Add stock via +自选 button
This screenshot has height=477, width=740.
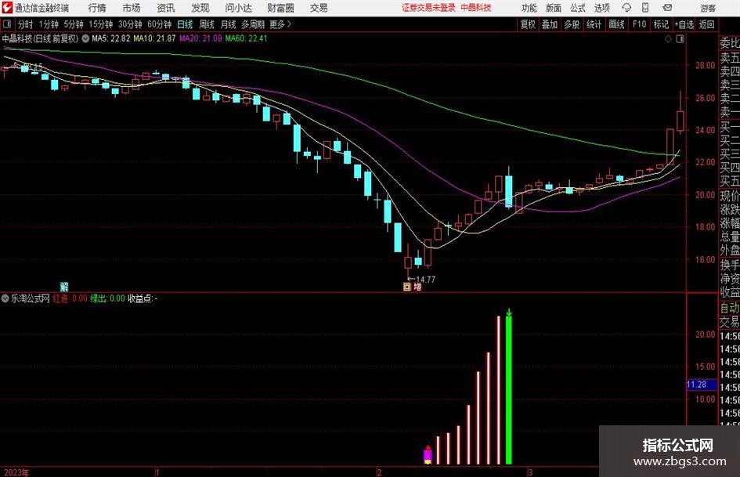coord(684,24)
